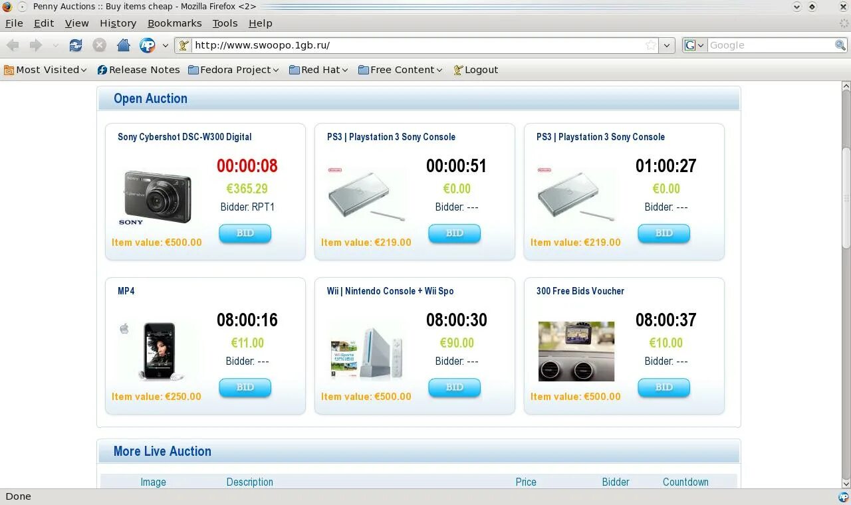Focus the Google search field
851x505 pixels.
click(771, 45)
